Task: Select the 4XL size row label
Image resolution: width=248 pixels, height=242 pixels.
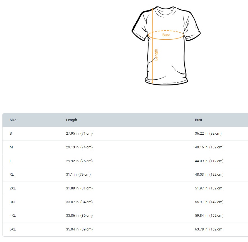Action: pos(13,216)
